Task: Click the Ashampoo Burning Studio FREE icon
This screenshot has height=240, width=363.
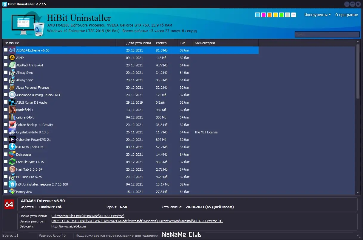Action: [12, 95]
